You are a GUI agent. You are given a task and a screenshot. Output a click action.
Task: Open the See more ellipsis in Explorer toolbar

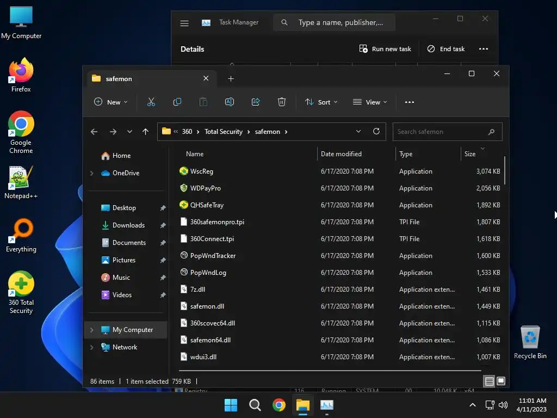point(410,102)
